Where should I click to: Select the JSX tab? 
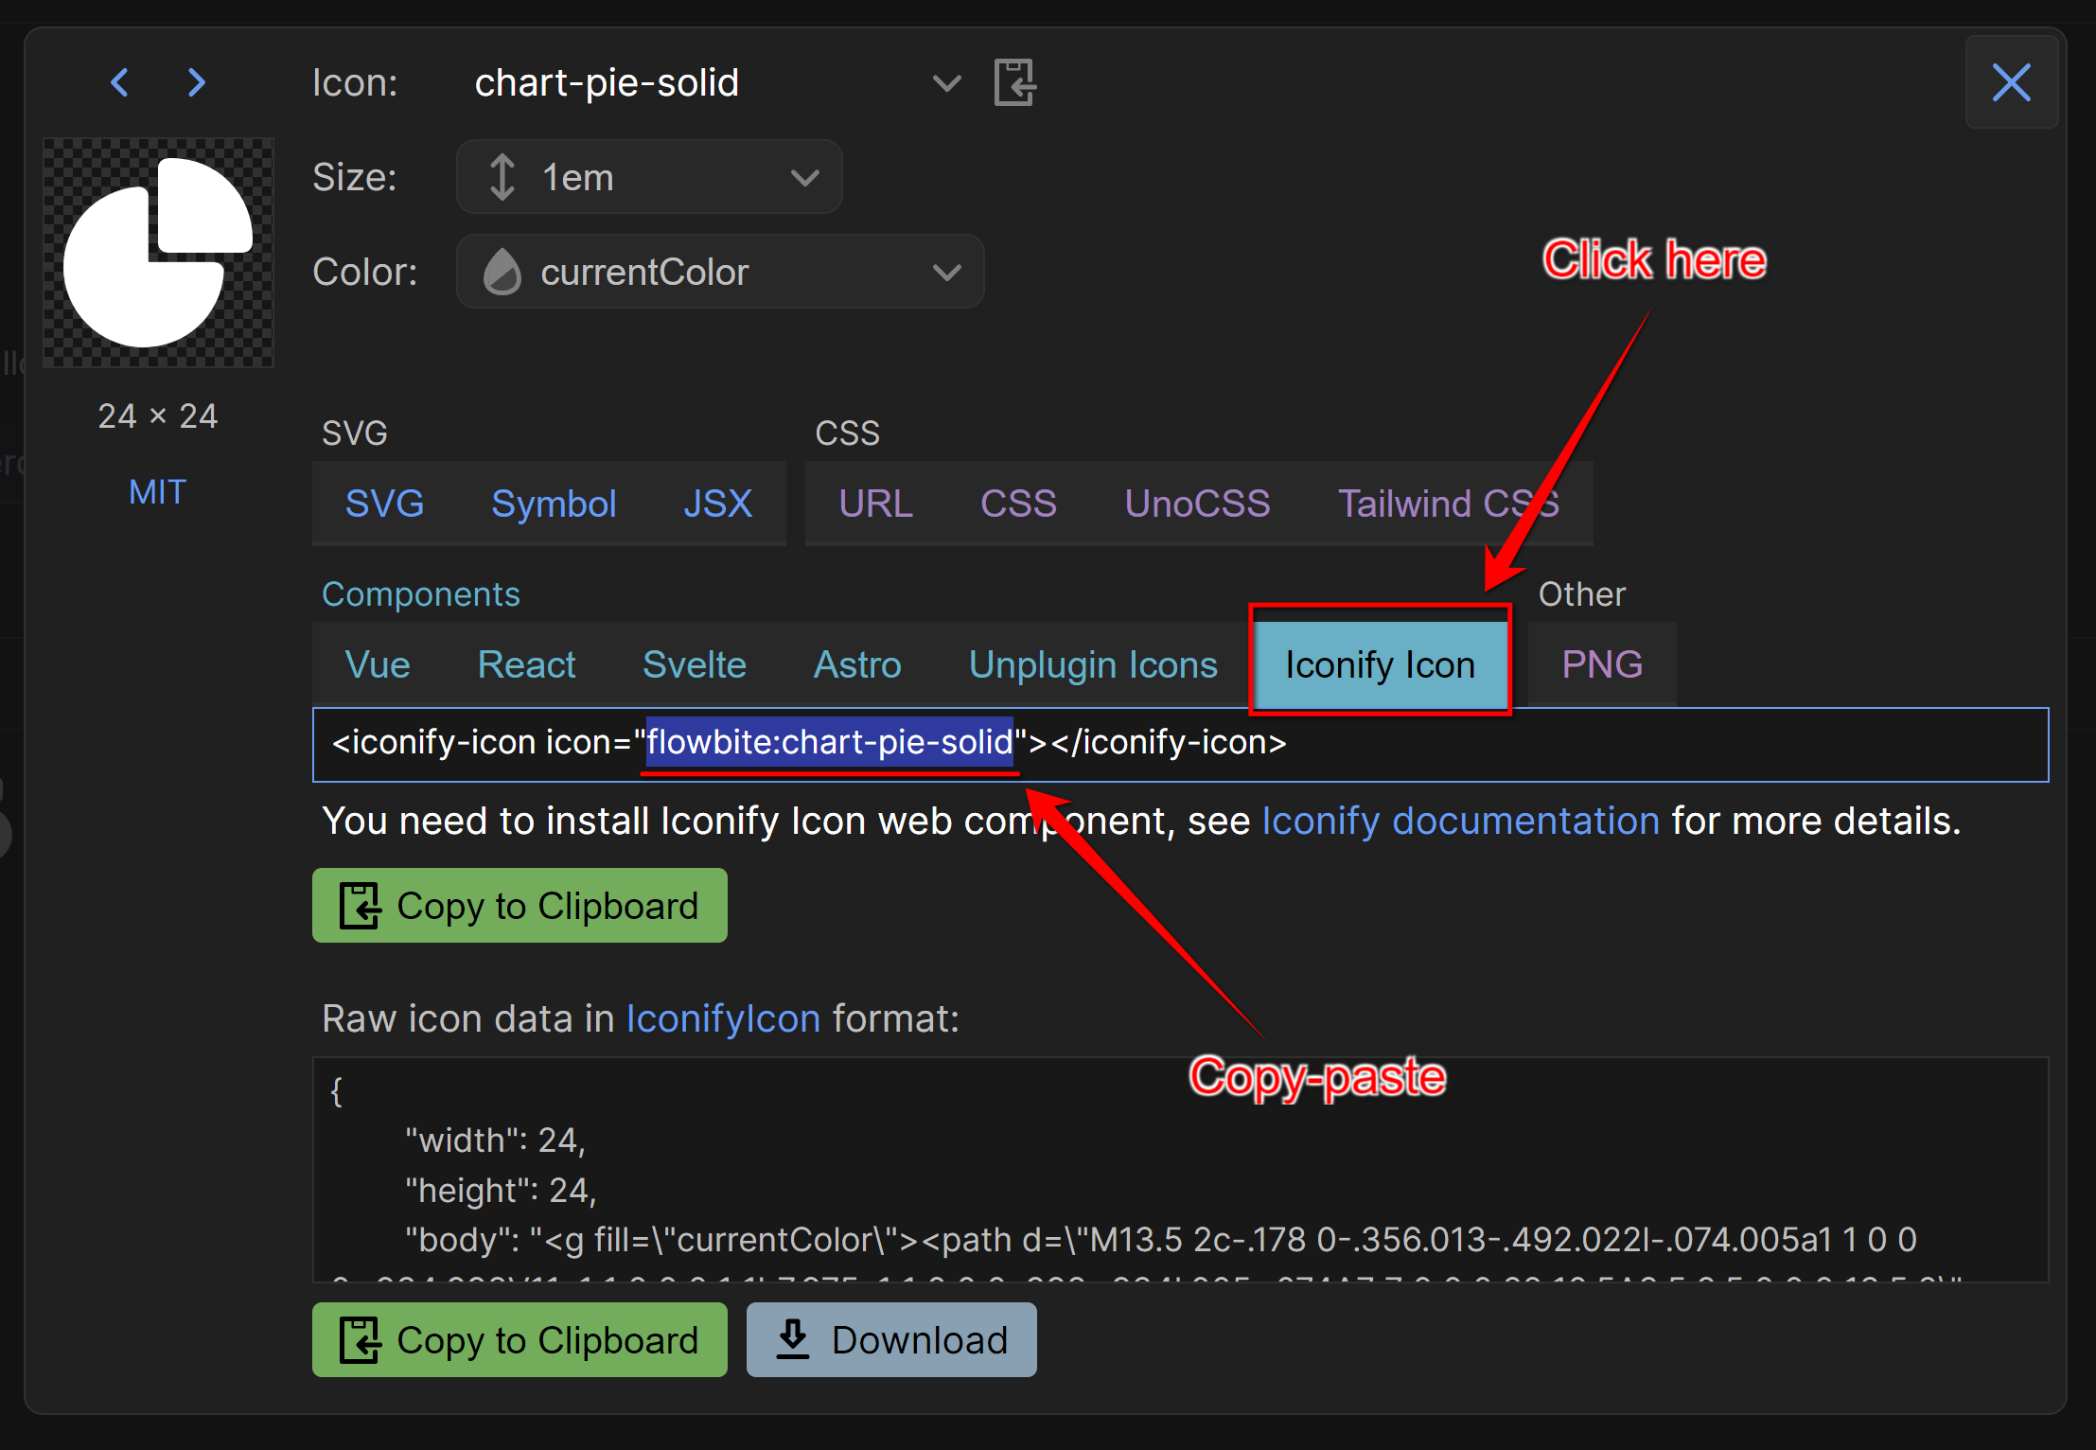718,504
